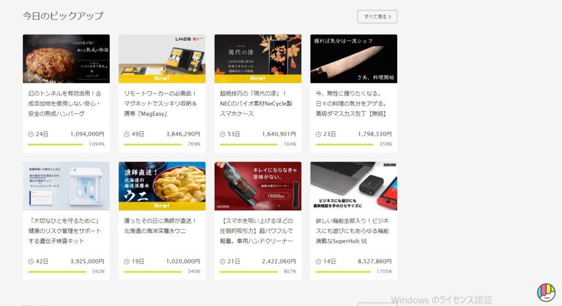Open the SuperHub SE project title
Screen dimensions: 562x306
352,231
